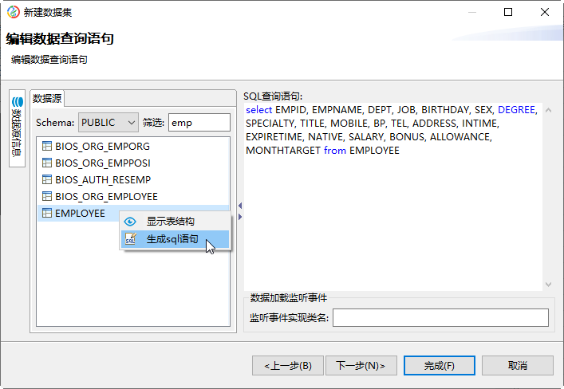The width and height of the screenshot is (564, 389).
Task: Click the SQL icon for 生成sql语句
Action: [131, 239]
